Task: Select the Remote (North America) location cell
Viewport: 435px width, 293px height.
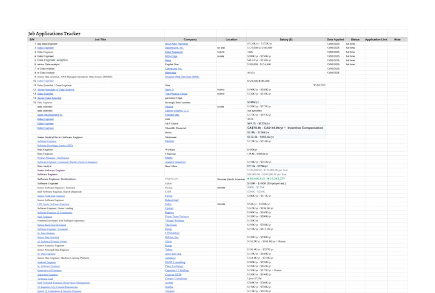Action: click(231, 179)
